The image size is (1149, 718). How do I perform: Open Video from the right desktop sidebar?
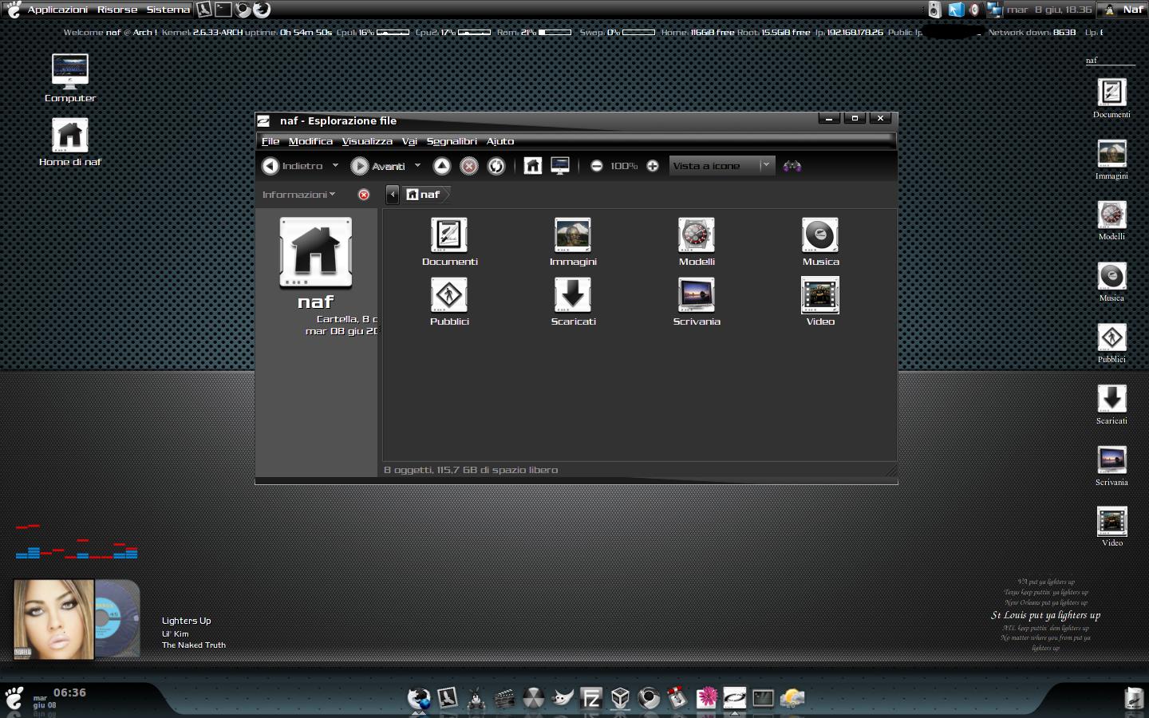pos(1111,527)
